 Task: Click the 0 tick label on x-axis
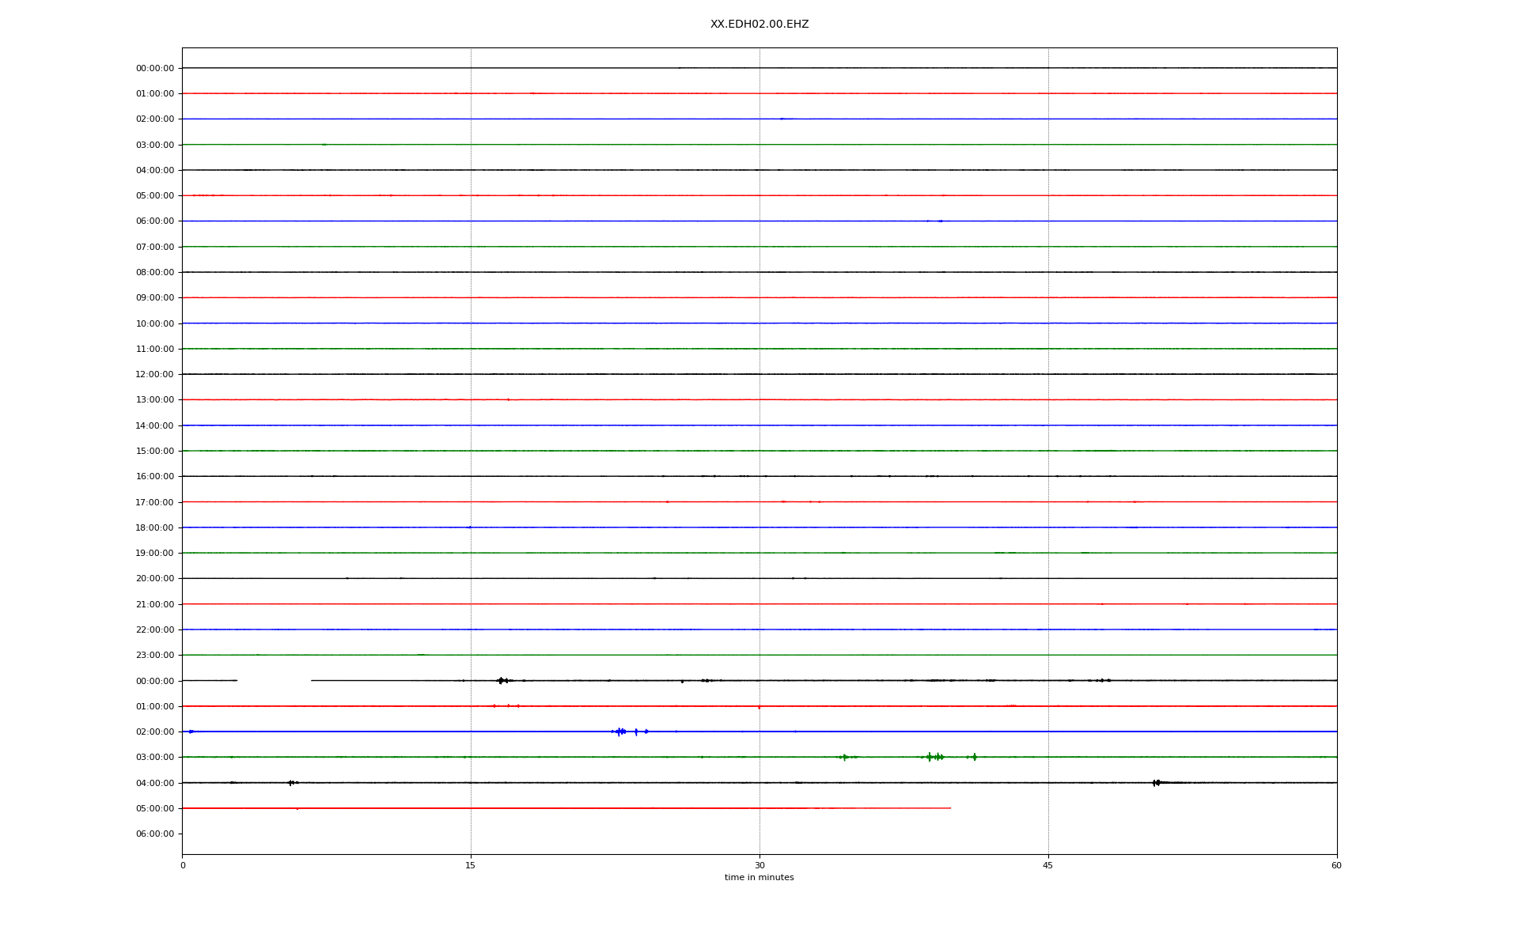coord(183,865)
